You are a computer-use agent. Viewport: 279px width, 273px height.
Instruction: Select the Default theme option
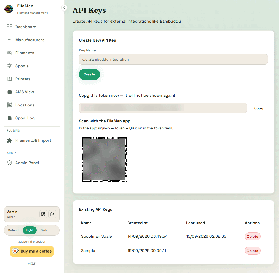point(13,230)
